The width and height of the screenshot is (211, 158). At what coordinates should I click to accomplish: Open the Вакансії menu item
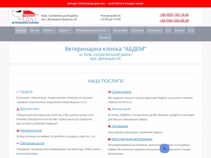tap(179, 30)
